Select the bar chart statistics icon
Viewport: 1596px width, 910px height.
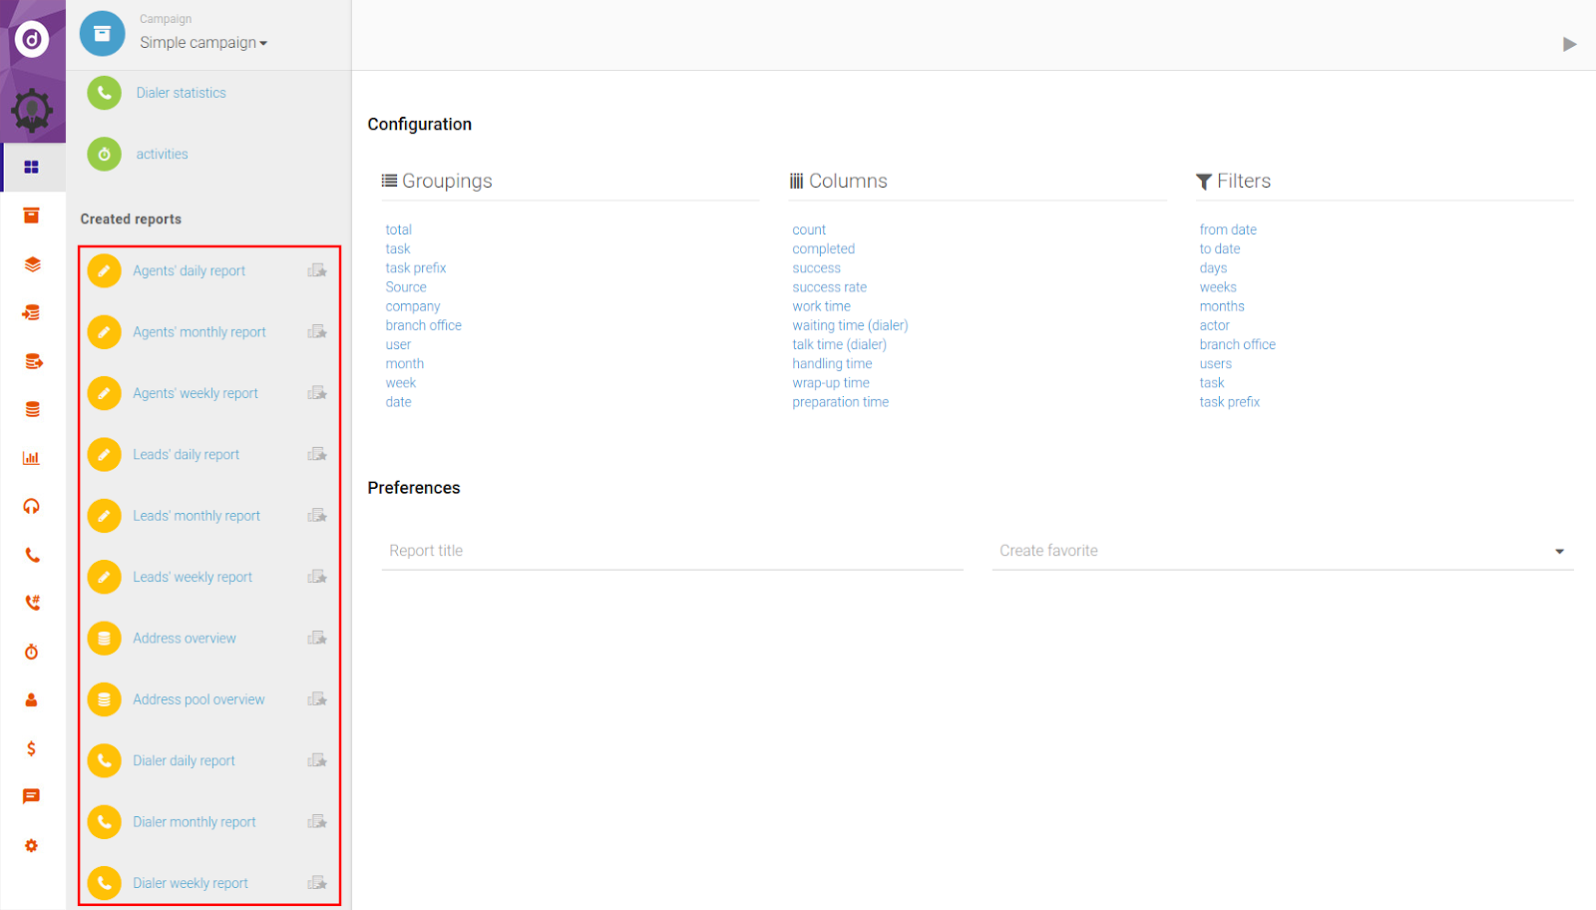click(32, 457)
